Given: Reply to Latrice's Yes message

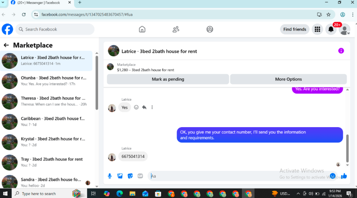Looking at the screenshot, I should [x=144, y=107].
